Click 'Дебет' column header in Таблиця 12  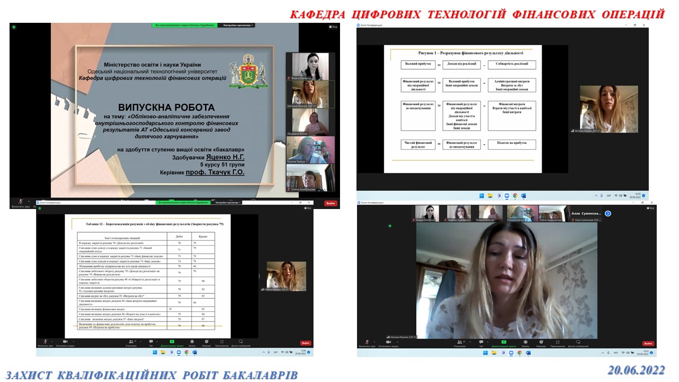coord(180,236)
